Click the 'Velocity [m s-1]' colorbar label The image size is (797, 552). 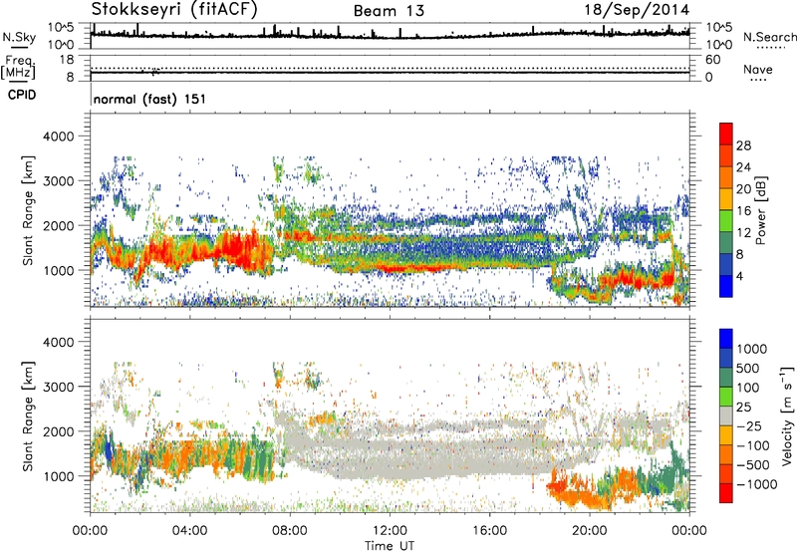click(x=787, y=416)
